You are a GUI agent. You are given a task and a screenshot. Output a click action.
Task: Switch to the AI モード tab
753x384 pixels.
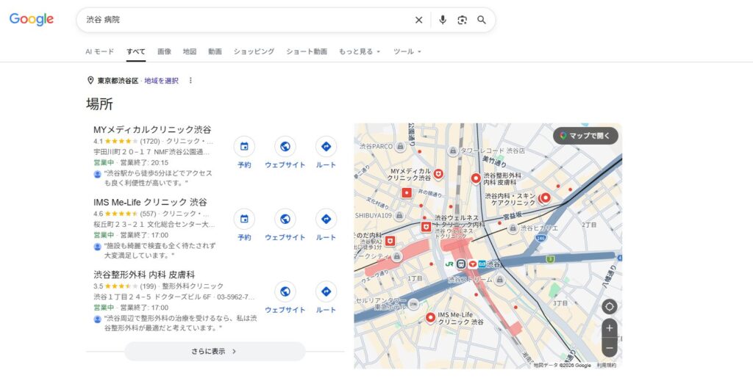tap(100, 51)
